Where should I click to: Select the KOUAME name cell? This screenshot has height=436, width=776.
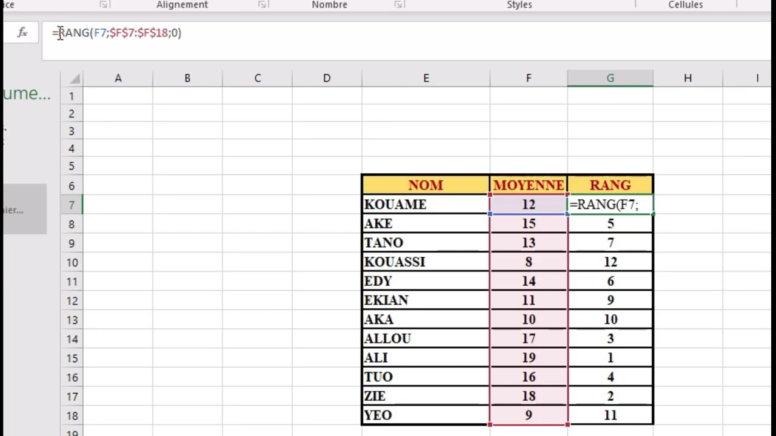coord(426,205)
